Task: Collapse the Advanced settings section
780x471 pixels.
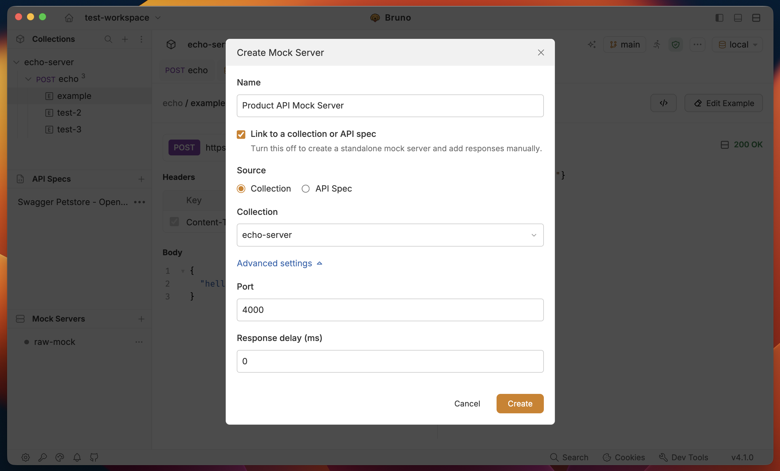Action: pos(280,263)
